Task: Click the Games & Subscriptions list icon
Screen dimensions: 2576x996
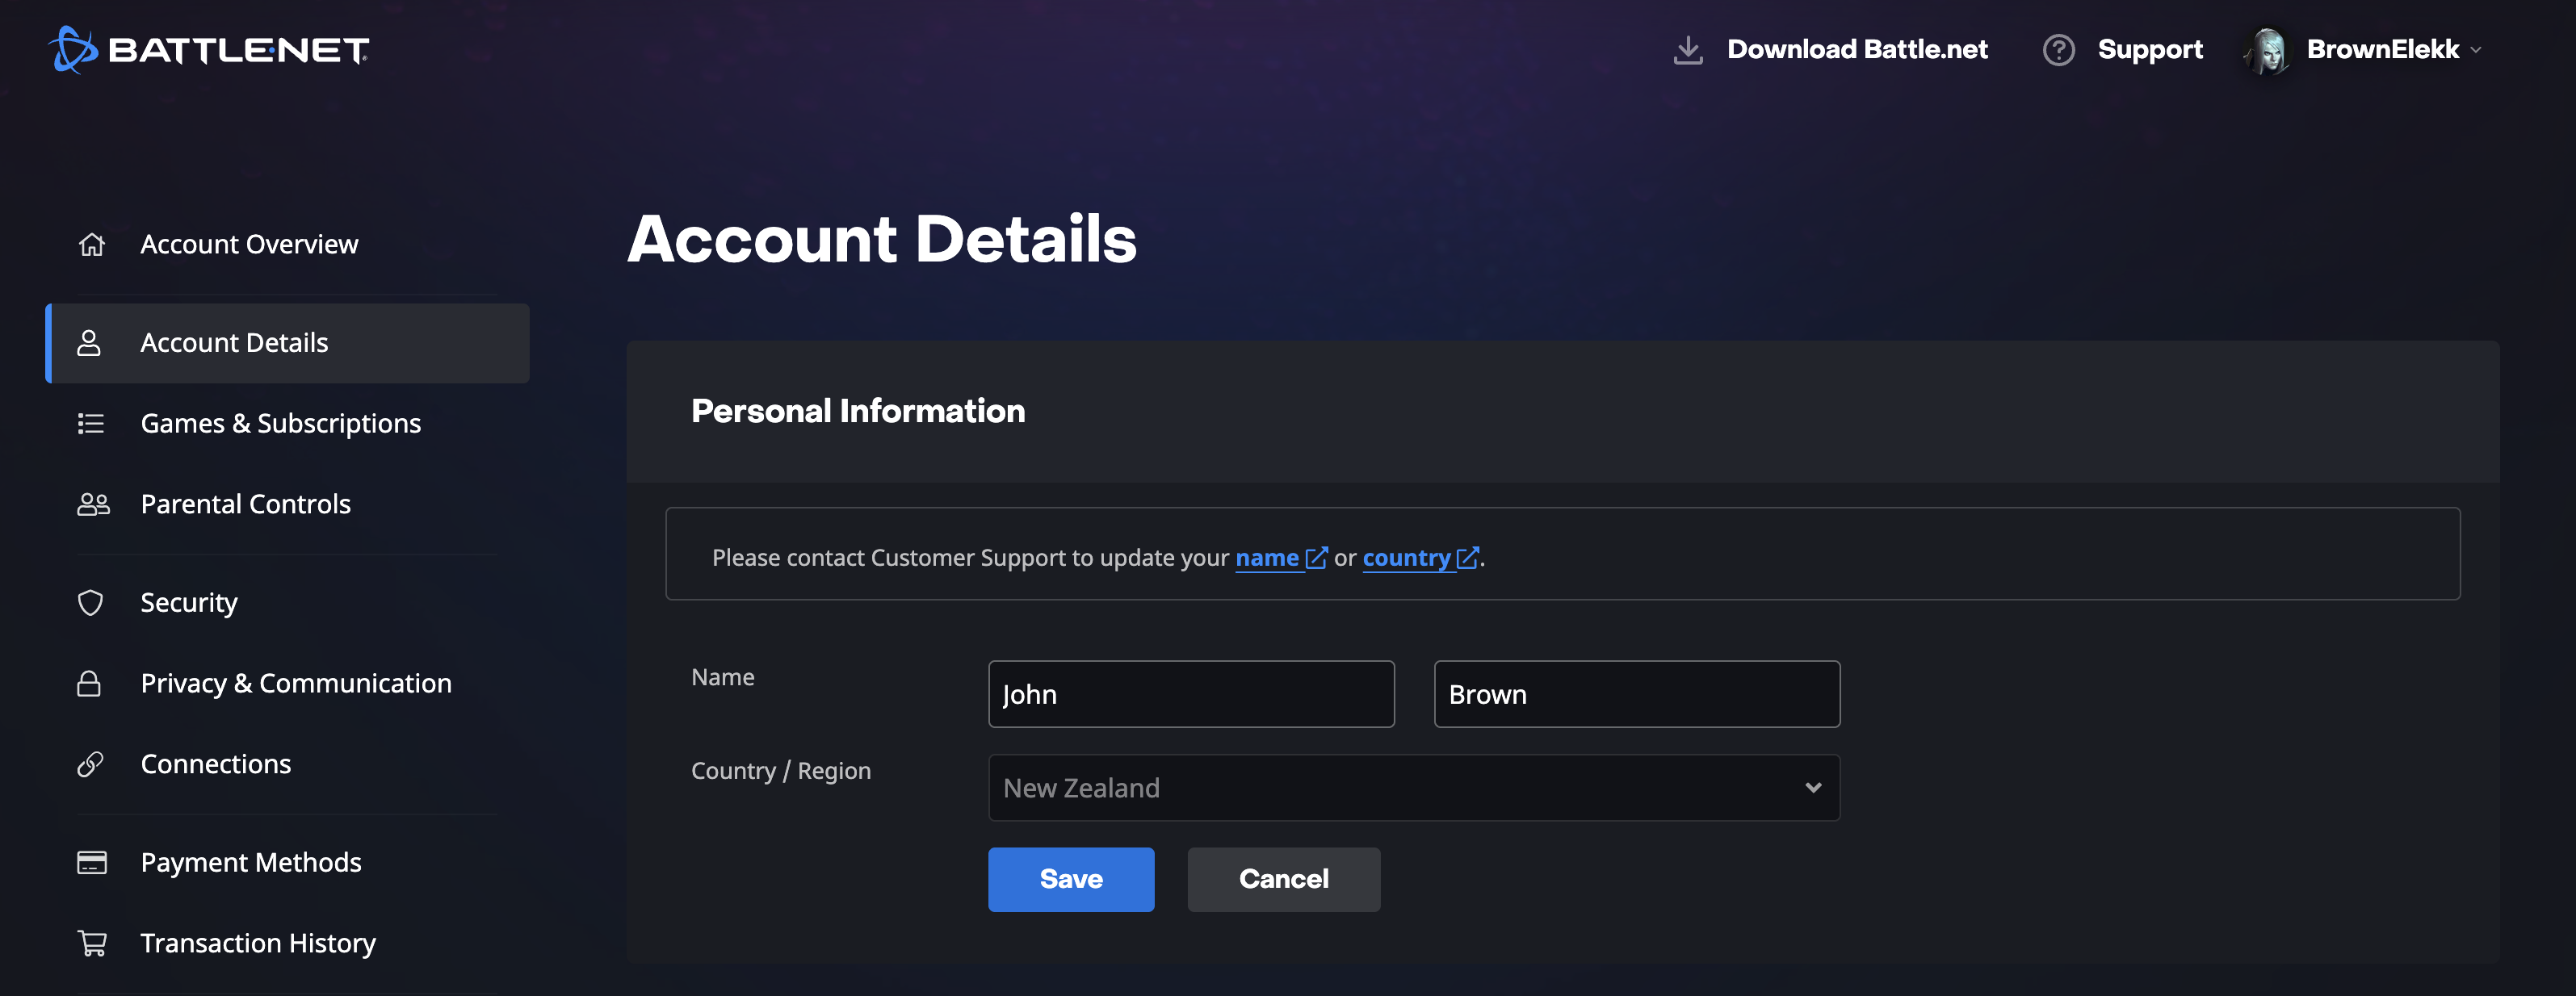Action: pos(91,424)
